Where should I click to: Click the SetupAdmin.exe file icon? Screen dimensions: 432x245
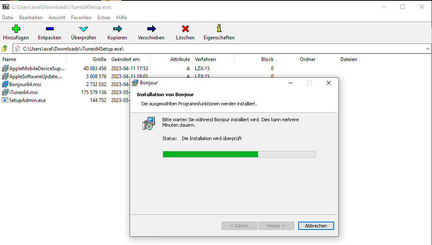point(5,100)
